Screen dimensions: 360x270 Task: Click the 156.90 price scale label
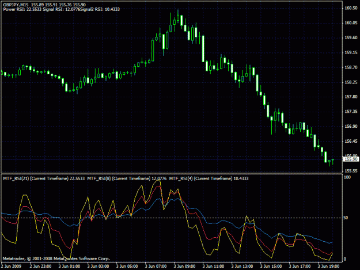coord(351,127)
